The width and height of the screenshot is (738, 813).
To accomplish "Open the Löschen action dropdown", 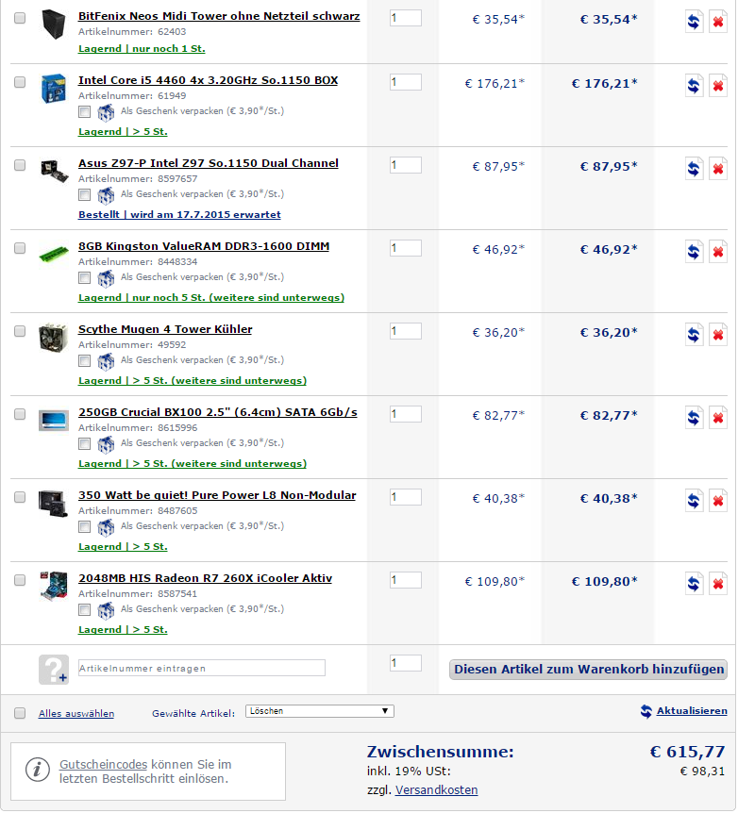I will tap(320, 711).
